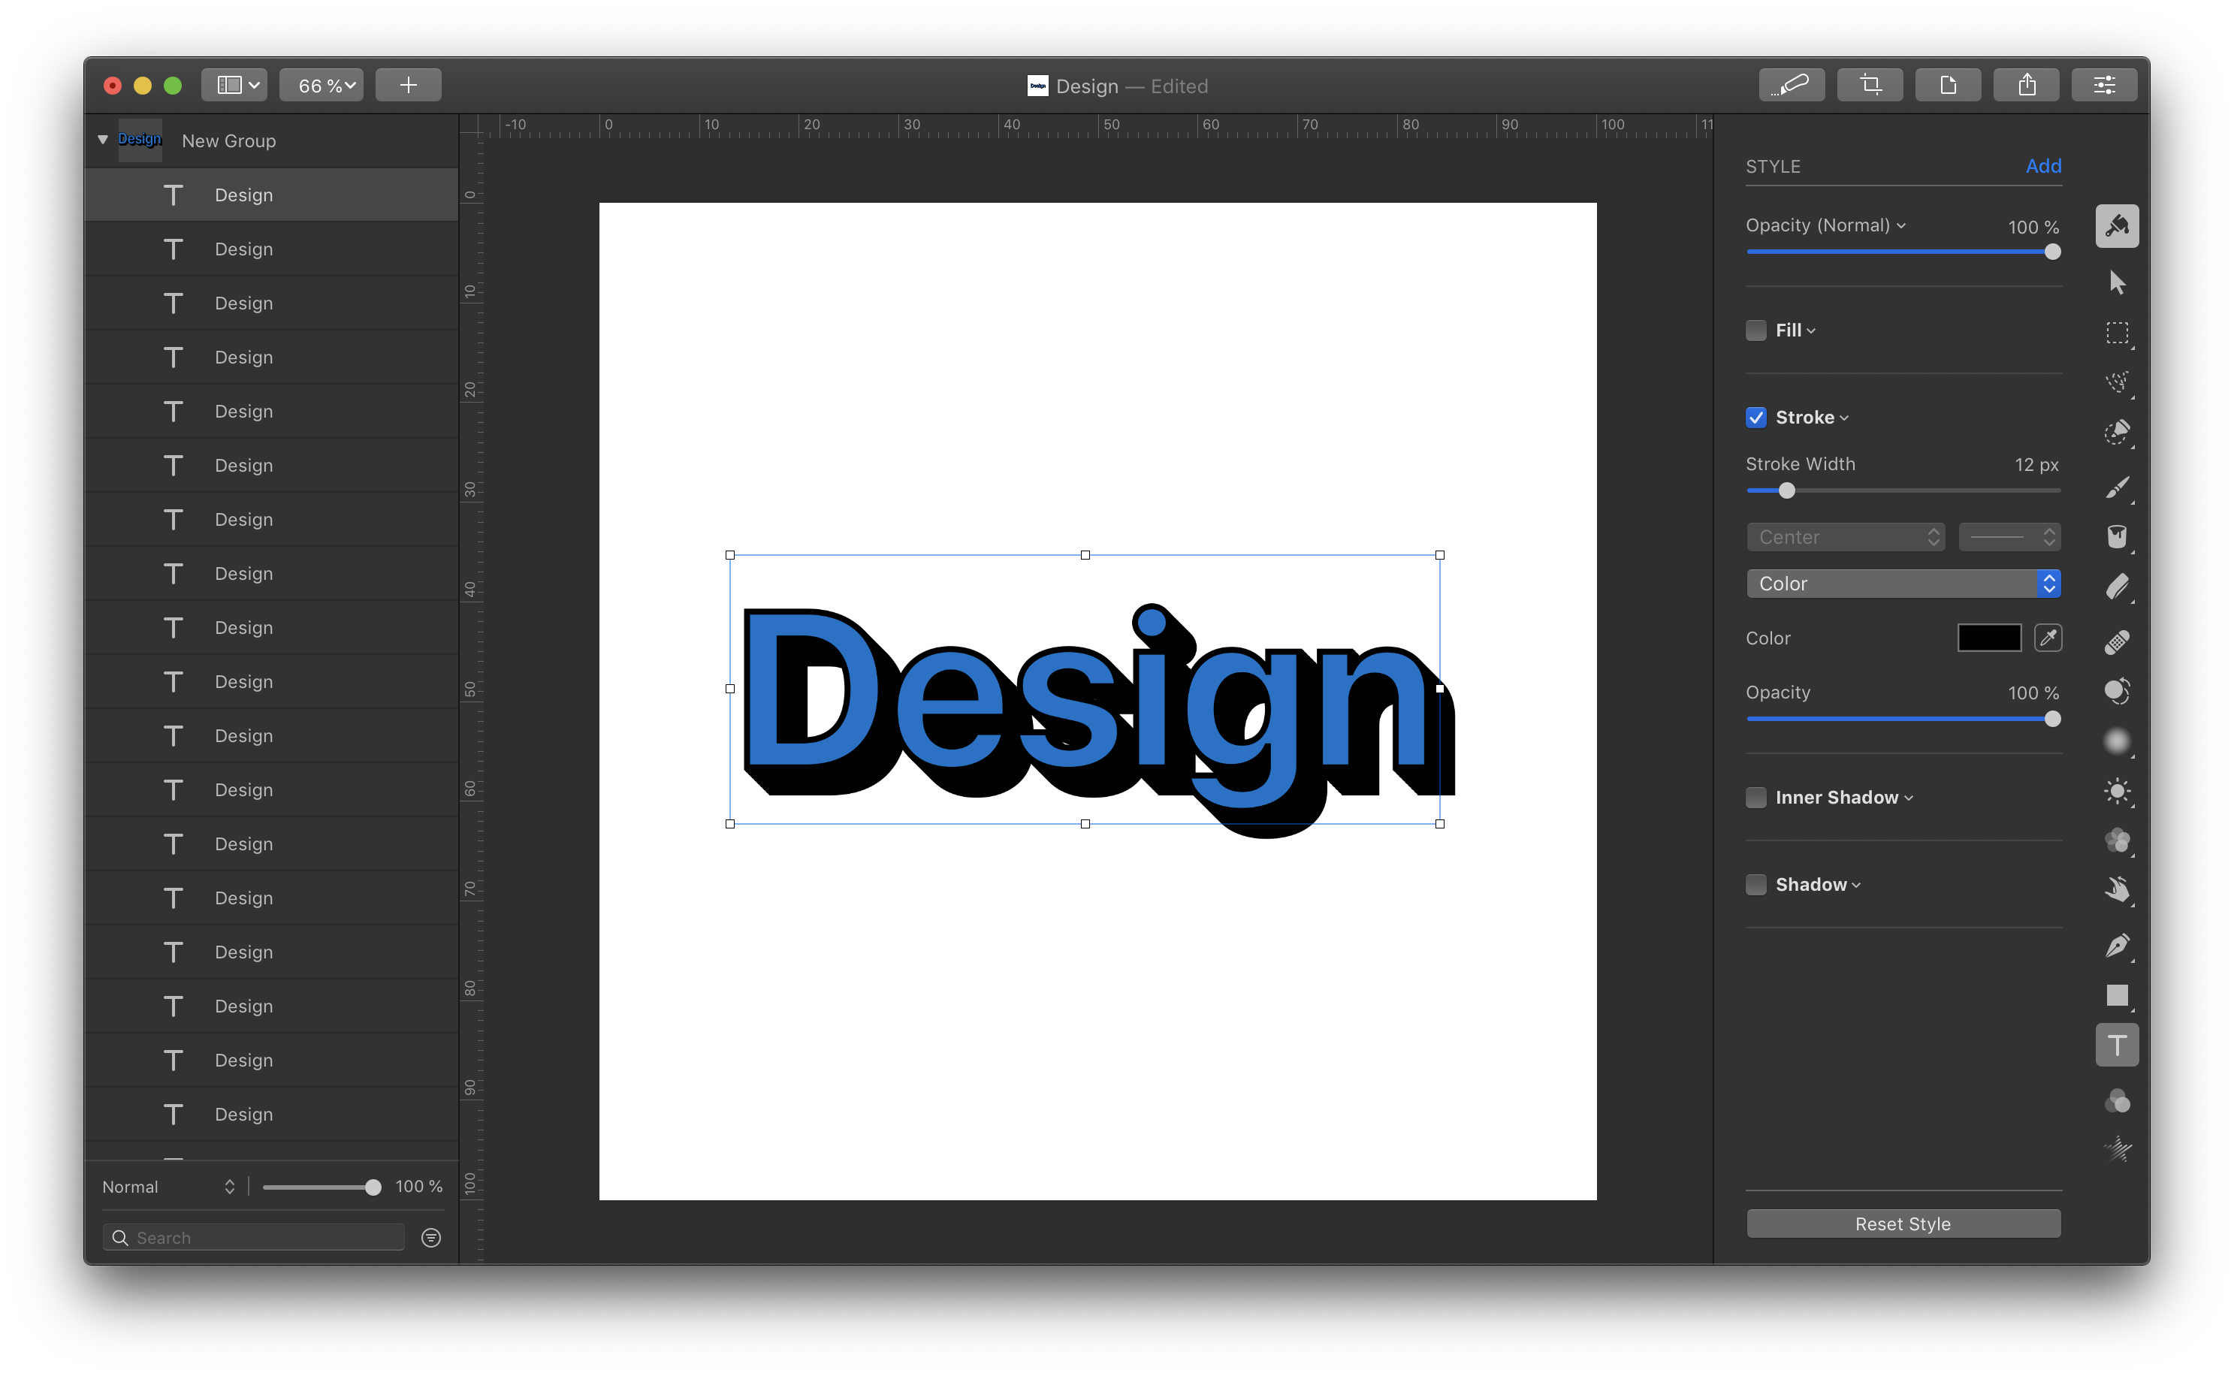
Task: Click Add in the Style panel
Action: coord(2043,166)
